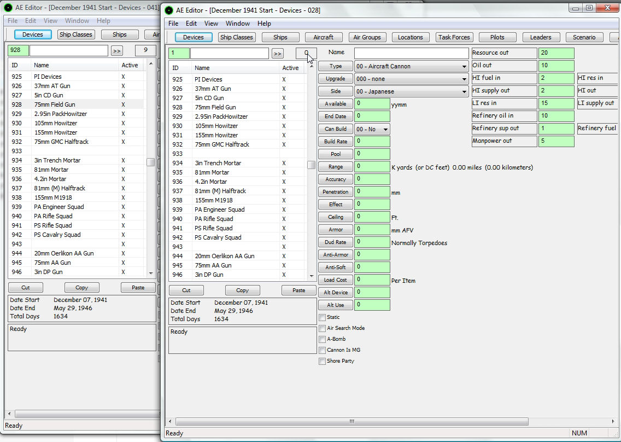The image size is (621, 442).
Task: Click Active column header in front window
Action: pos(292,68)
